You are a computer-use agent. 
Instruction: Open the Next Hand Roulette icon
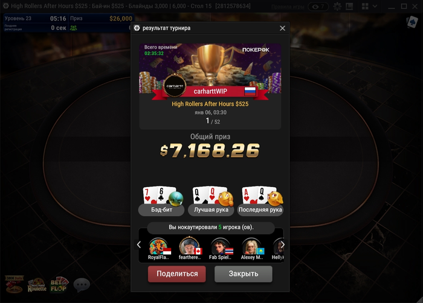point(37,285)
